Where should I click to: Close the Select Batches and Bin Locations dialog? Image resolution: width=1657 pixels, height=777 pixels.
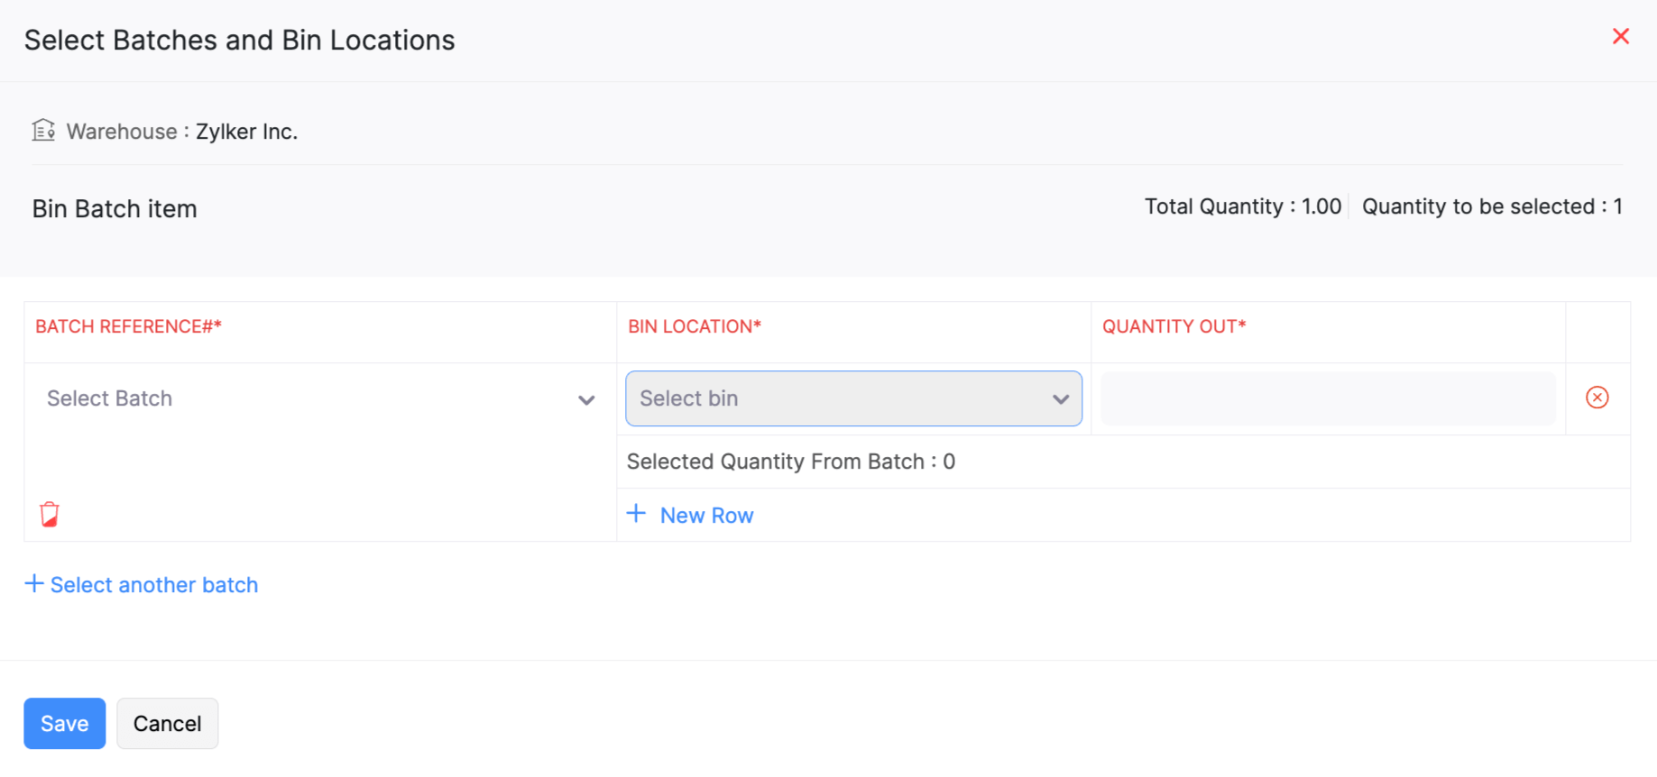pyautogui.click(x=1621, y=36)
